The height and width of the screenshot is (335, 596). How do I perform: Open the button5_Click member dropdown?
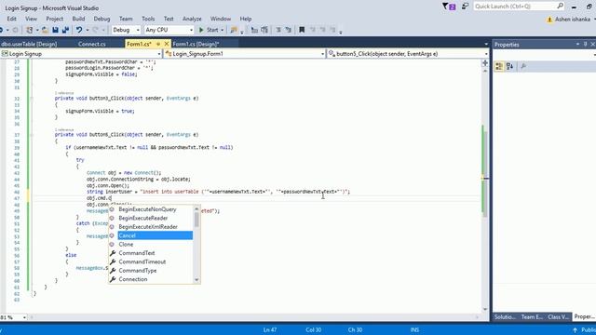[x=486, y=54]
